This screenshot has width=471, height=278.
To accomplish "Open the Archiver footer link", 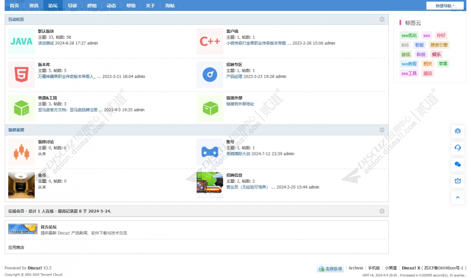I will pos(356,268).
